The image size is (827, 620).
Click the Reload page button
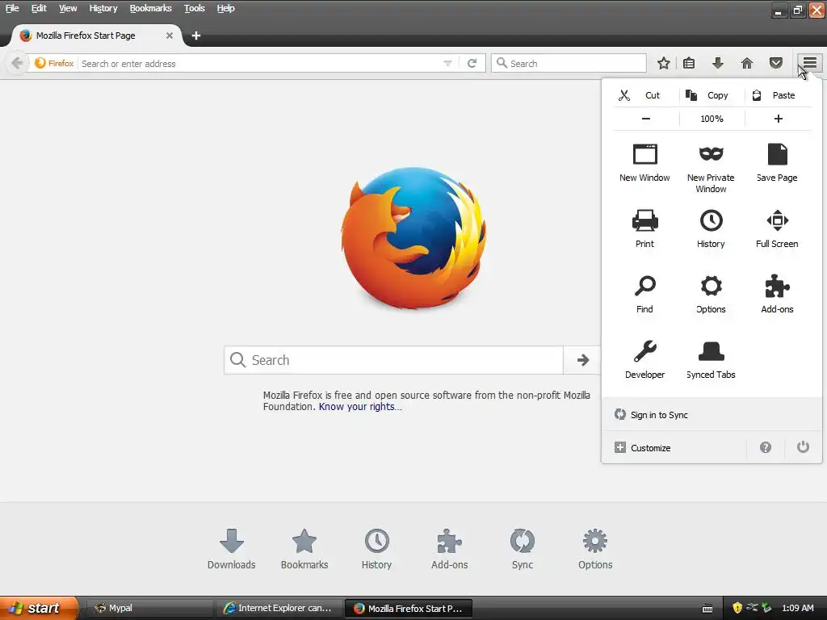tap(472, 63)
